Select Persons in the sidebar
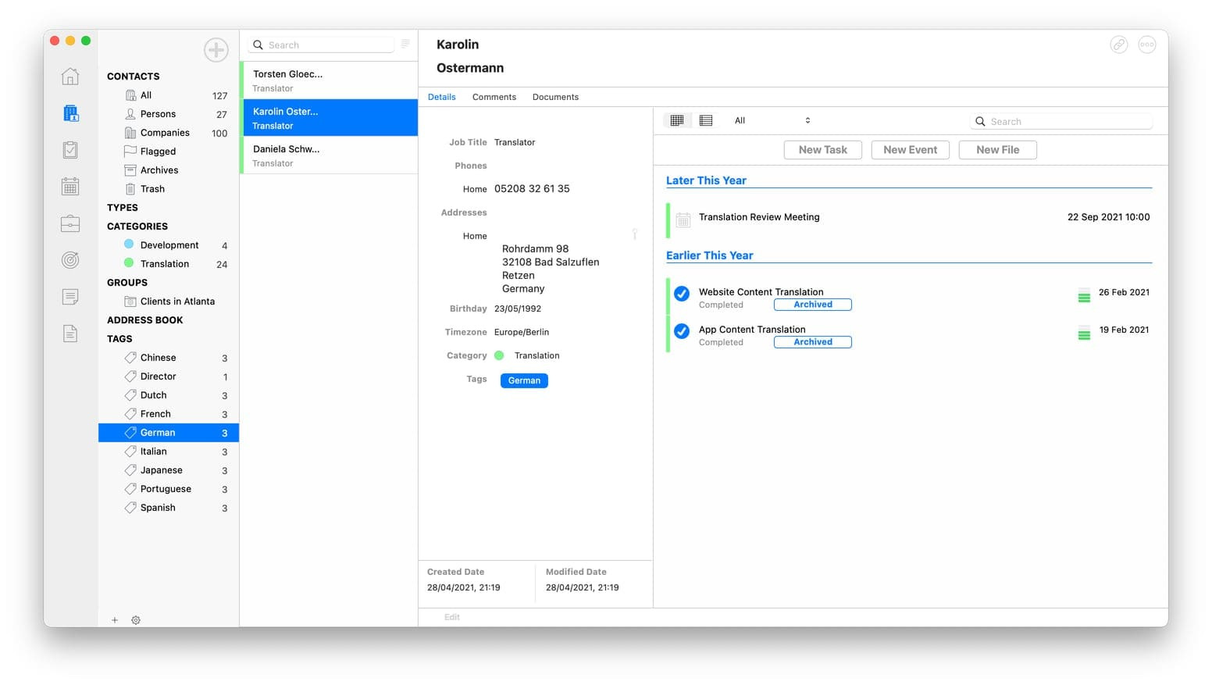The height and width of the screenshot is (685, 1212). pos(169,114)
